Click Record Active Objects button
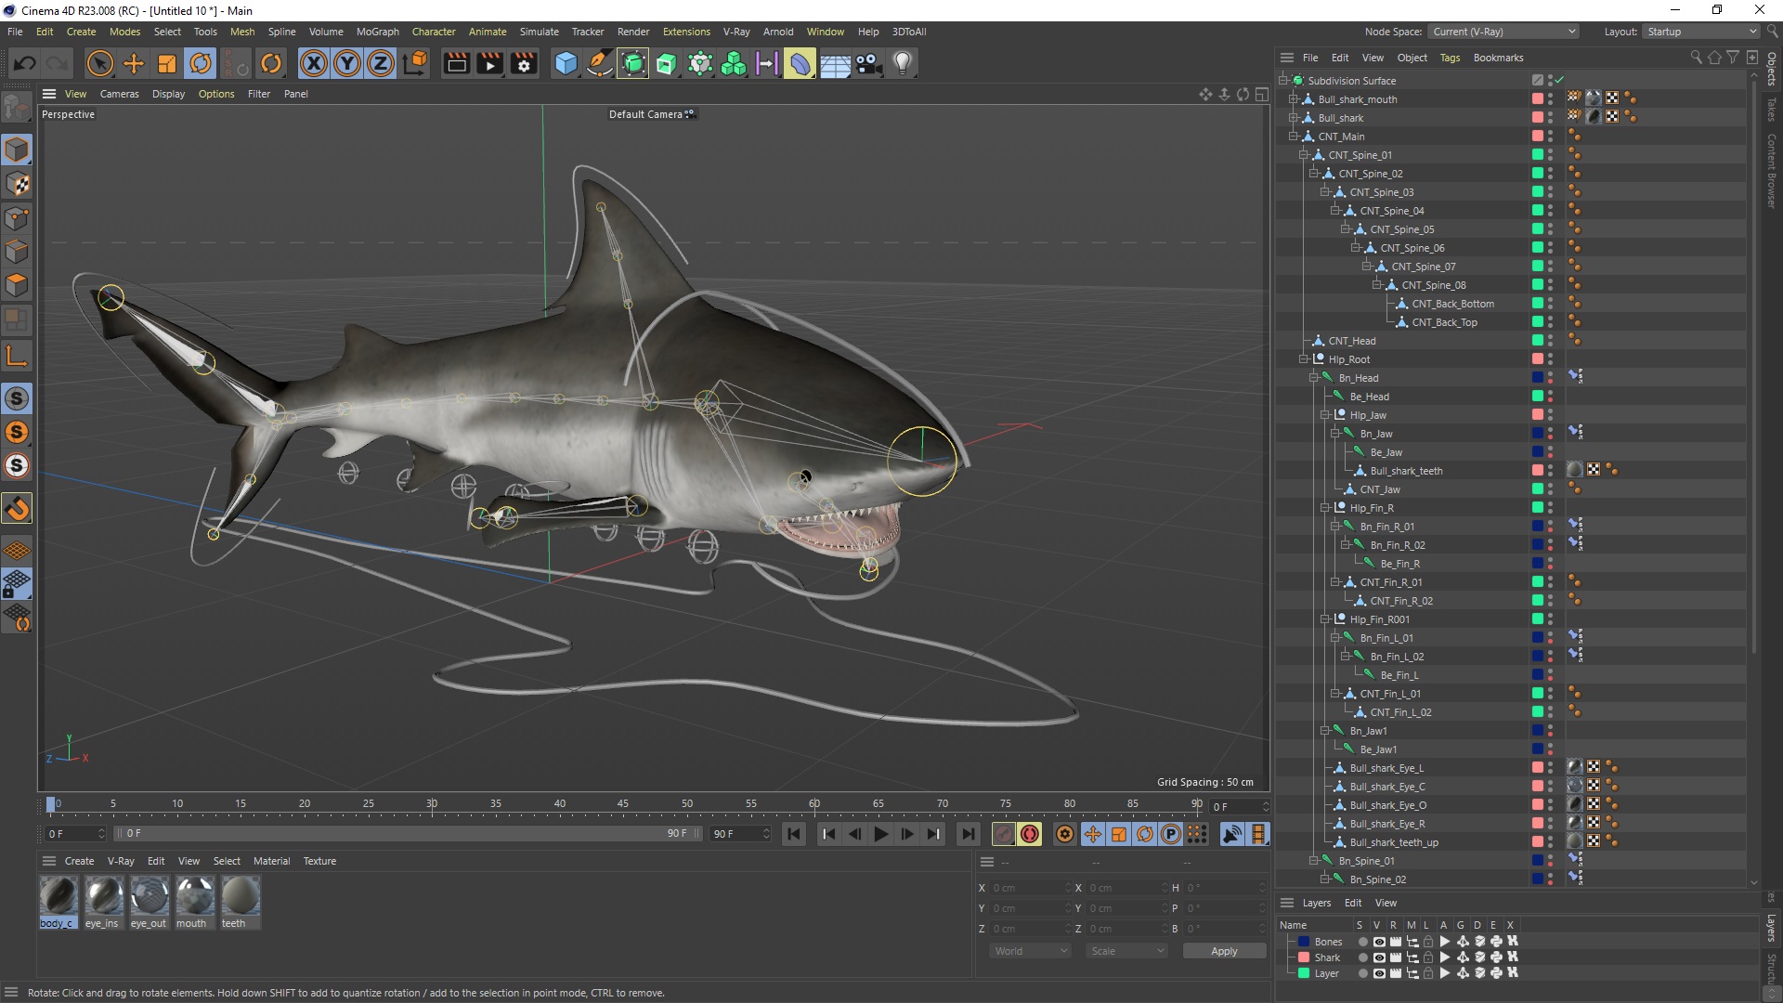 click(x=1003, y=834)
